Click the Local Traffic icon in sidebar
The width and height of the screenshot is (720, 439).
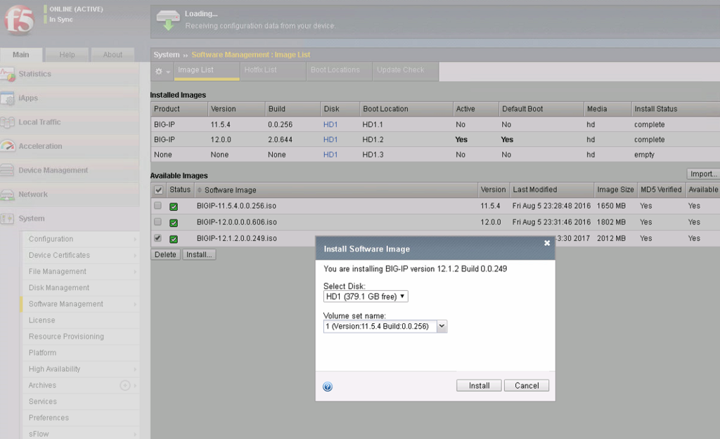8,122
